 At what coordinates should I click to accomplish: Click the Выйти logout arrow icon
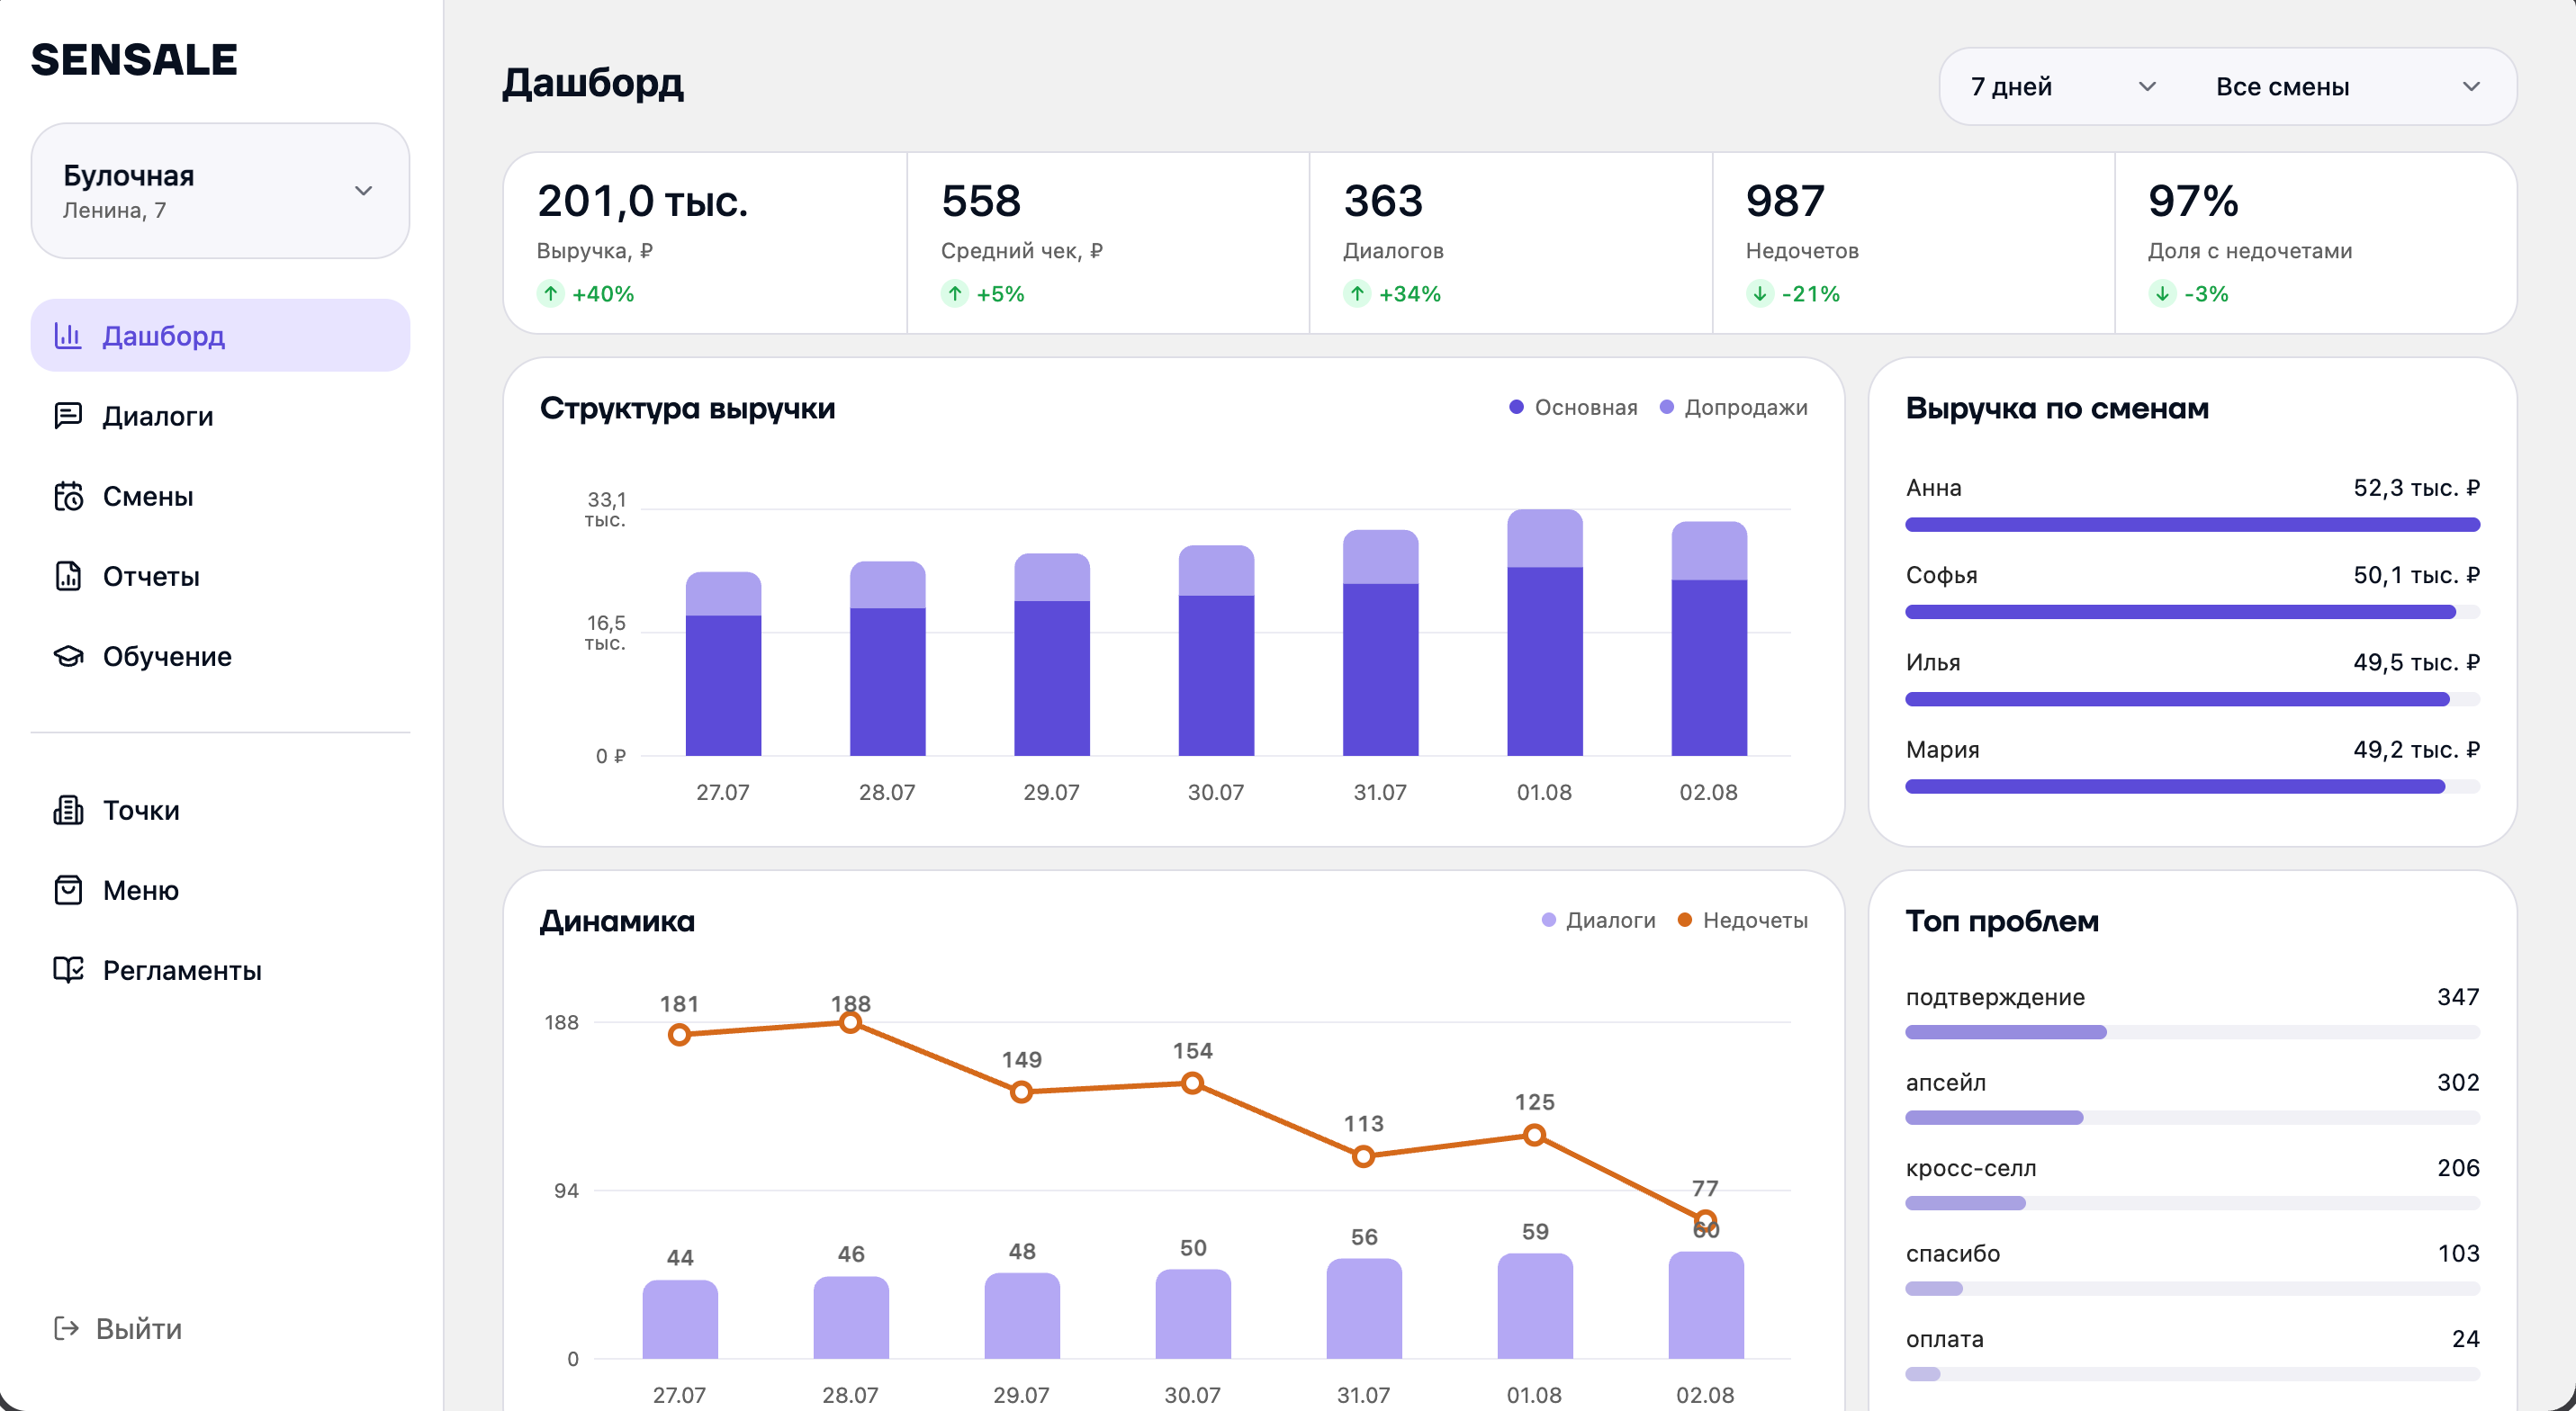pyautogui.click(x=66, y=1328)
